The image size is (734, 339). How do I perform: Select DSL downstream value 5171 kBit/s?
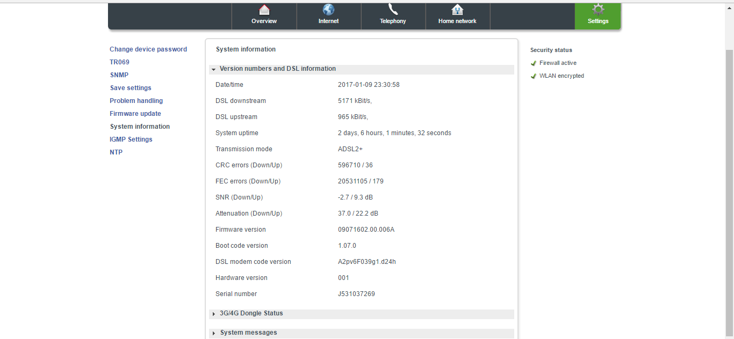pos(355,101)
